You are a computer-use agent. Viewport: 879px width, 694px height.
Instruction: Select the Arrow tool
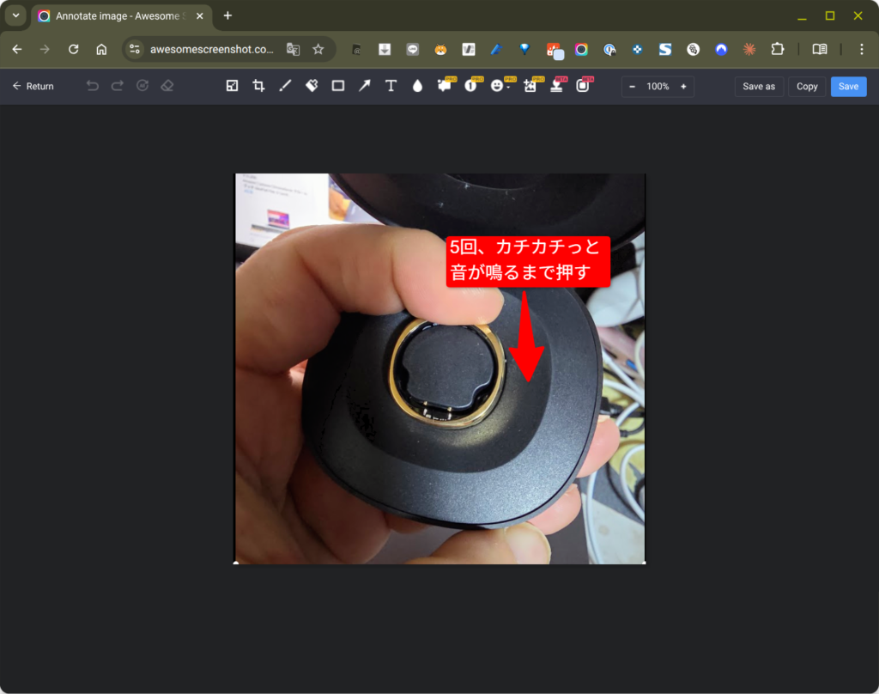365,86
